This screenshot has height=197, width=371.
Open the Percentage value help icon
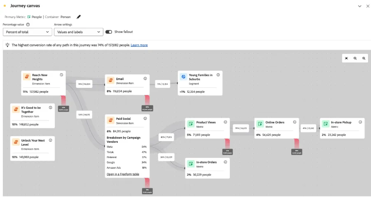click(x=28, y=25)
